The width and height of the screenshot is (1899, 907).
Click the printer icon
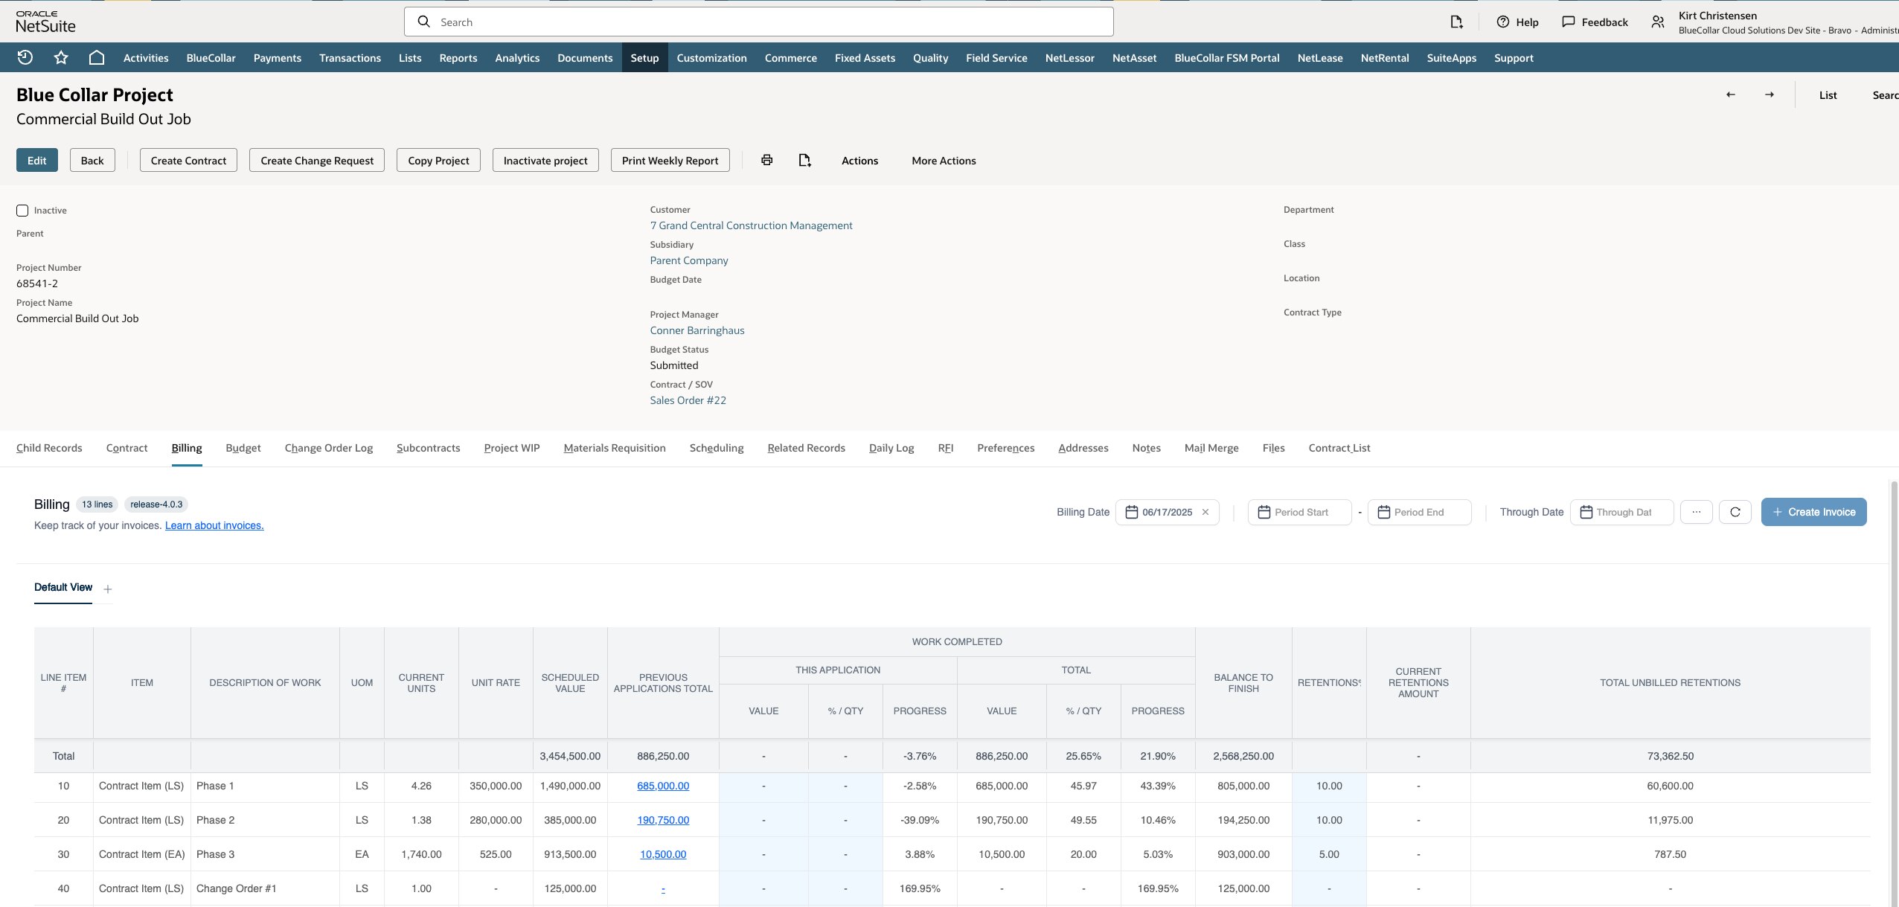pos(767,160)
